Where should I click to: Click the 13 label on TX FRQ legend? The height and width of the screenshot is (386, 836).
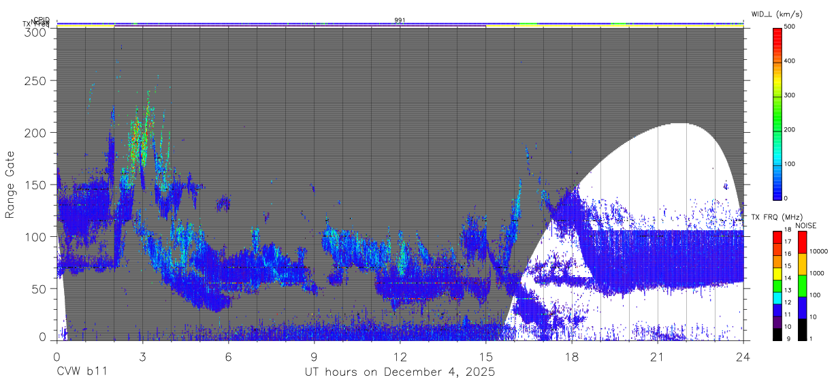click(x=787, y=290)
